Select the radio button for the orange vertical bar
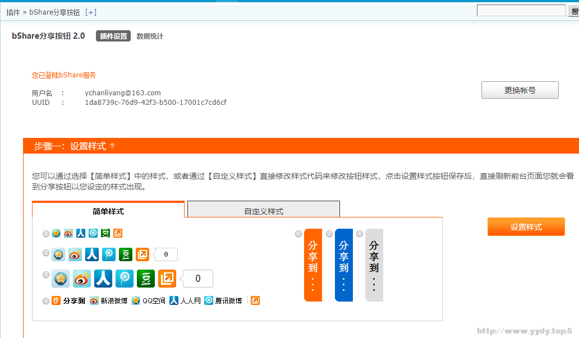The width and height of the screenshot is (579, 338). pos(298,234)
